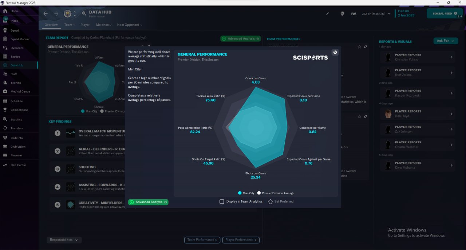Open the Divin Mubama player report
The height and width of the screenshot is (250, 466).
coord(417,165)
